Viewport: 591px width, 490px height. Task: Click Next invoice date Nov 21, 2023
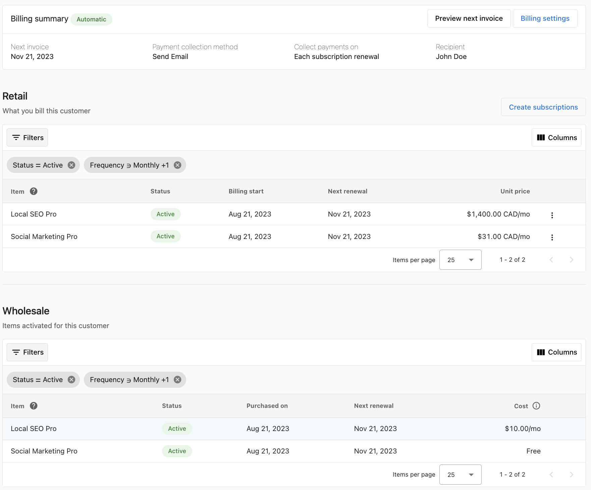(32, 57)
